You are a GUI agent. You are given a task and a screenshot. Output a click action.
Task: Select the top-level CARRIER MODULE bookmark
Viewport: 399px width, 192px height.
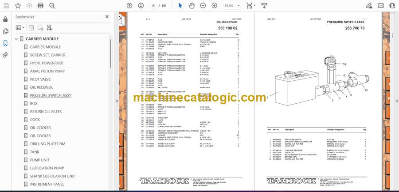[42, 39]
